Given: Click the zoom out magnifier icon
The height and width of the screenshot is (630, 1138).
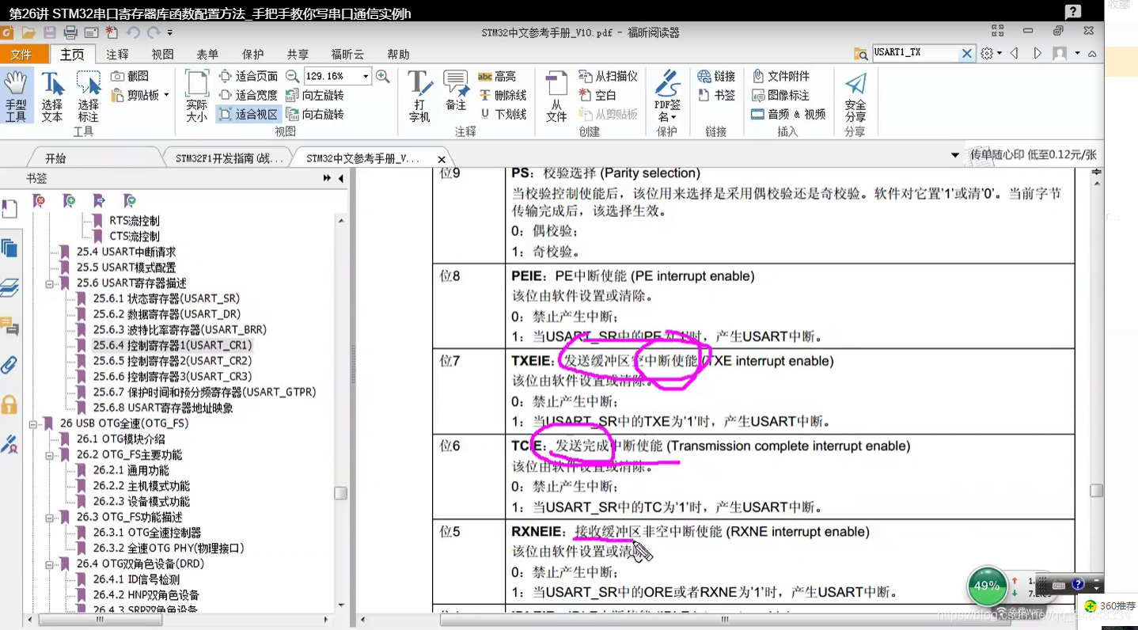Looking at the screenshot, I should tap(293, 76).
